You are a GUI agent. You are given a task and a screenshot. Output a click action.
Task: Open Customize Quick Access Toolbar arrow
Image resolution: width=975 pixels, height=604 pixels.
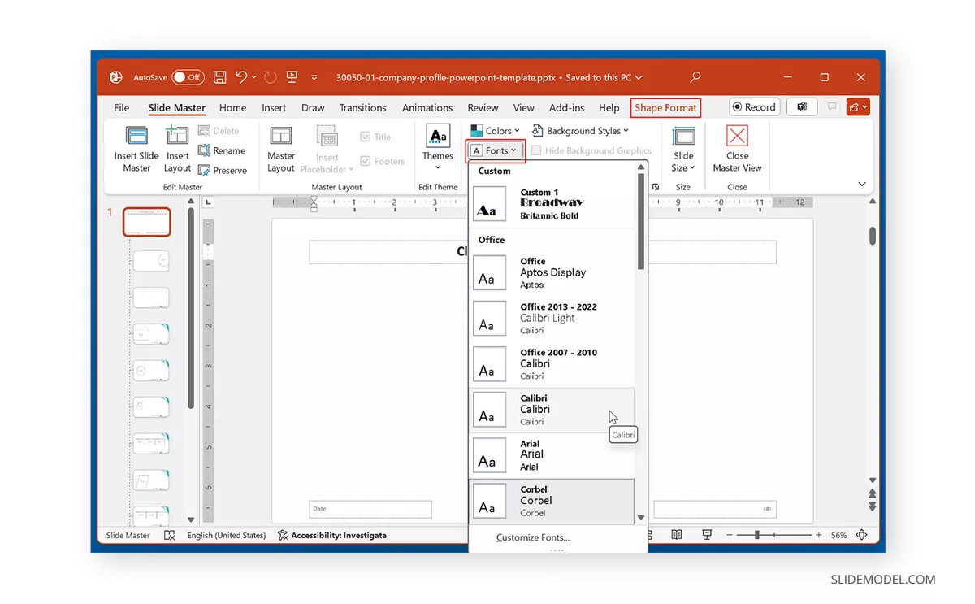coord(314,78)
